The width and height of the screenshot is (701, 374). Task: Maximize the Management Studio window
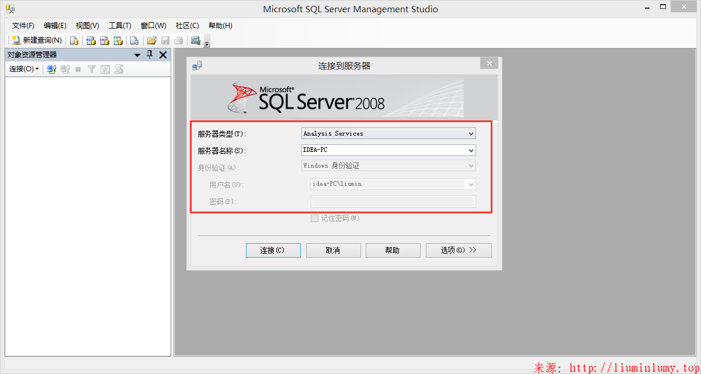pyautogui.click(x=663, y=7)
